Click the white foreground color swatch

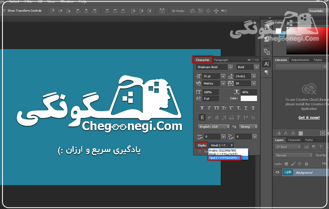[278, 31]
